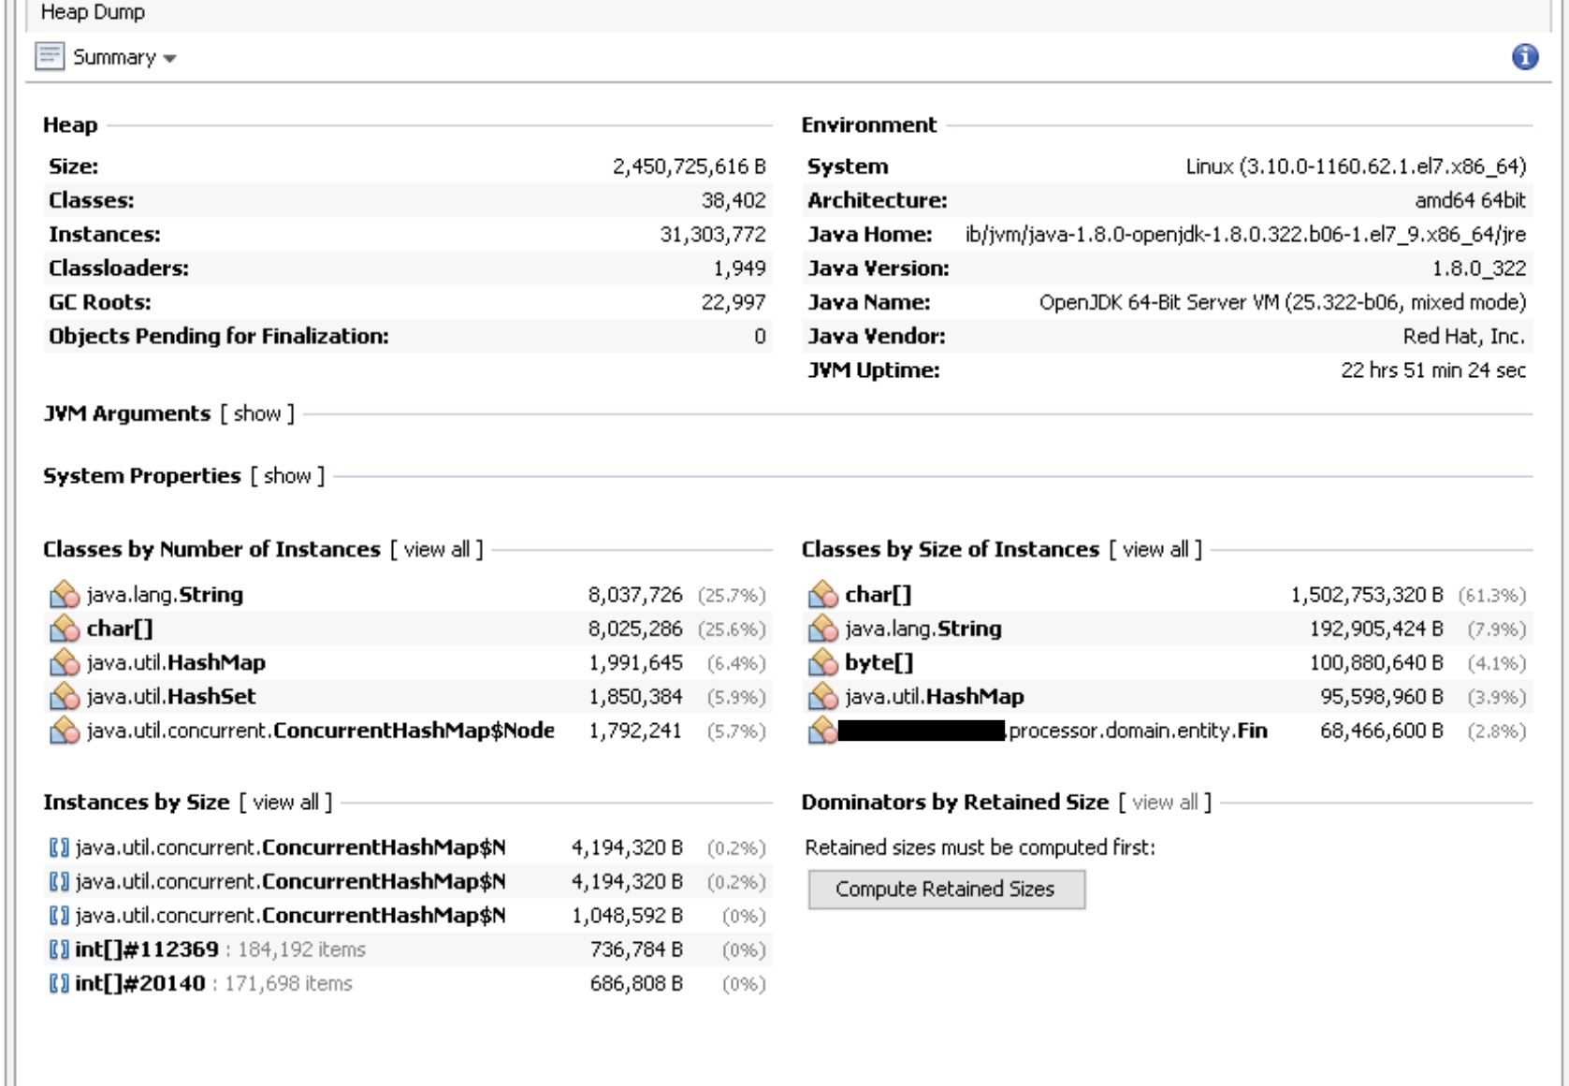Click the java.lang.String count 8,037,726
This screenshot has width=1569, height=1086.
(x=635, y=595)
